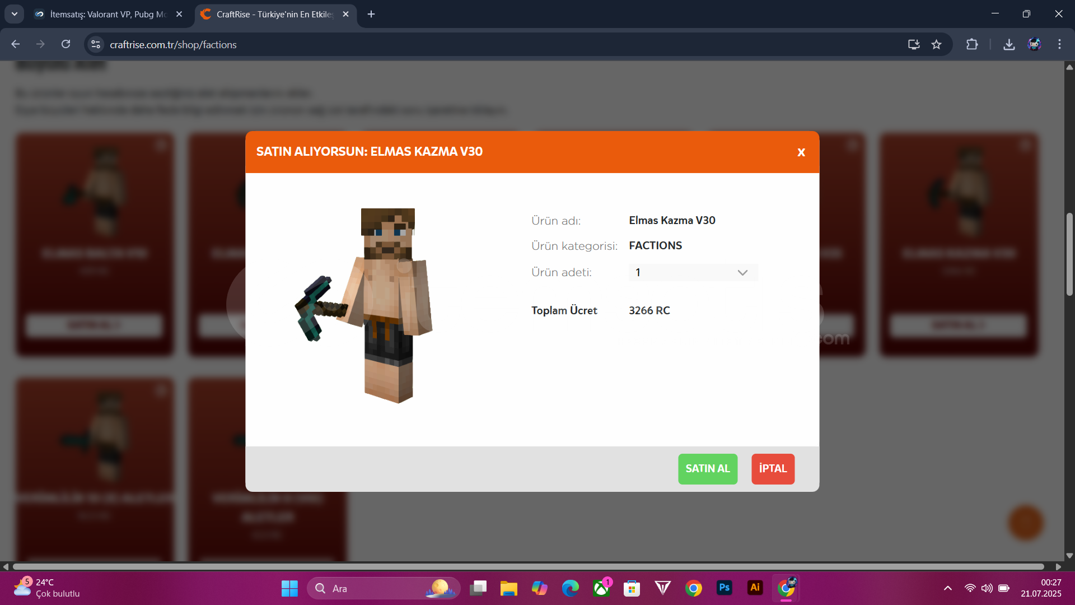Screen dimensions: 1075x605
Task: Click the 3266 RC total price text
Action: tap(649, 310)
